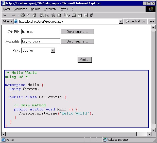Viewport: 157px width, 143px height.
Task: Click the IE page icon in address bar
Action: pos(16,21)
